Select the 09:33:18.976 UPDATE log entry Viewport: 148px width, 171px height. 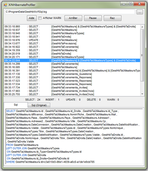point(72,40)
